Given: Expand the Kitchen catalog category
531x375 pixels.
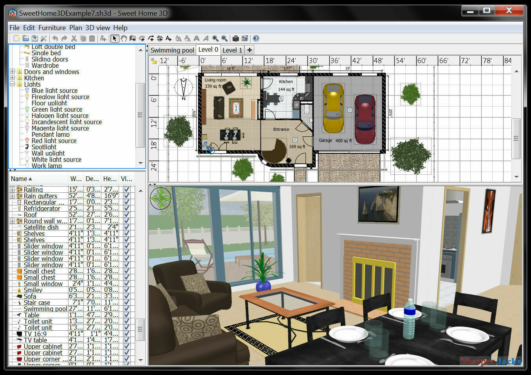Looking at the screenshot, I should point(13,78).
